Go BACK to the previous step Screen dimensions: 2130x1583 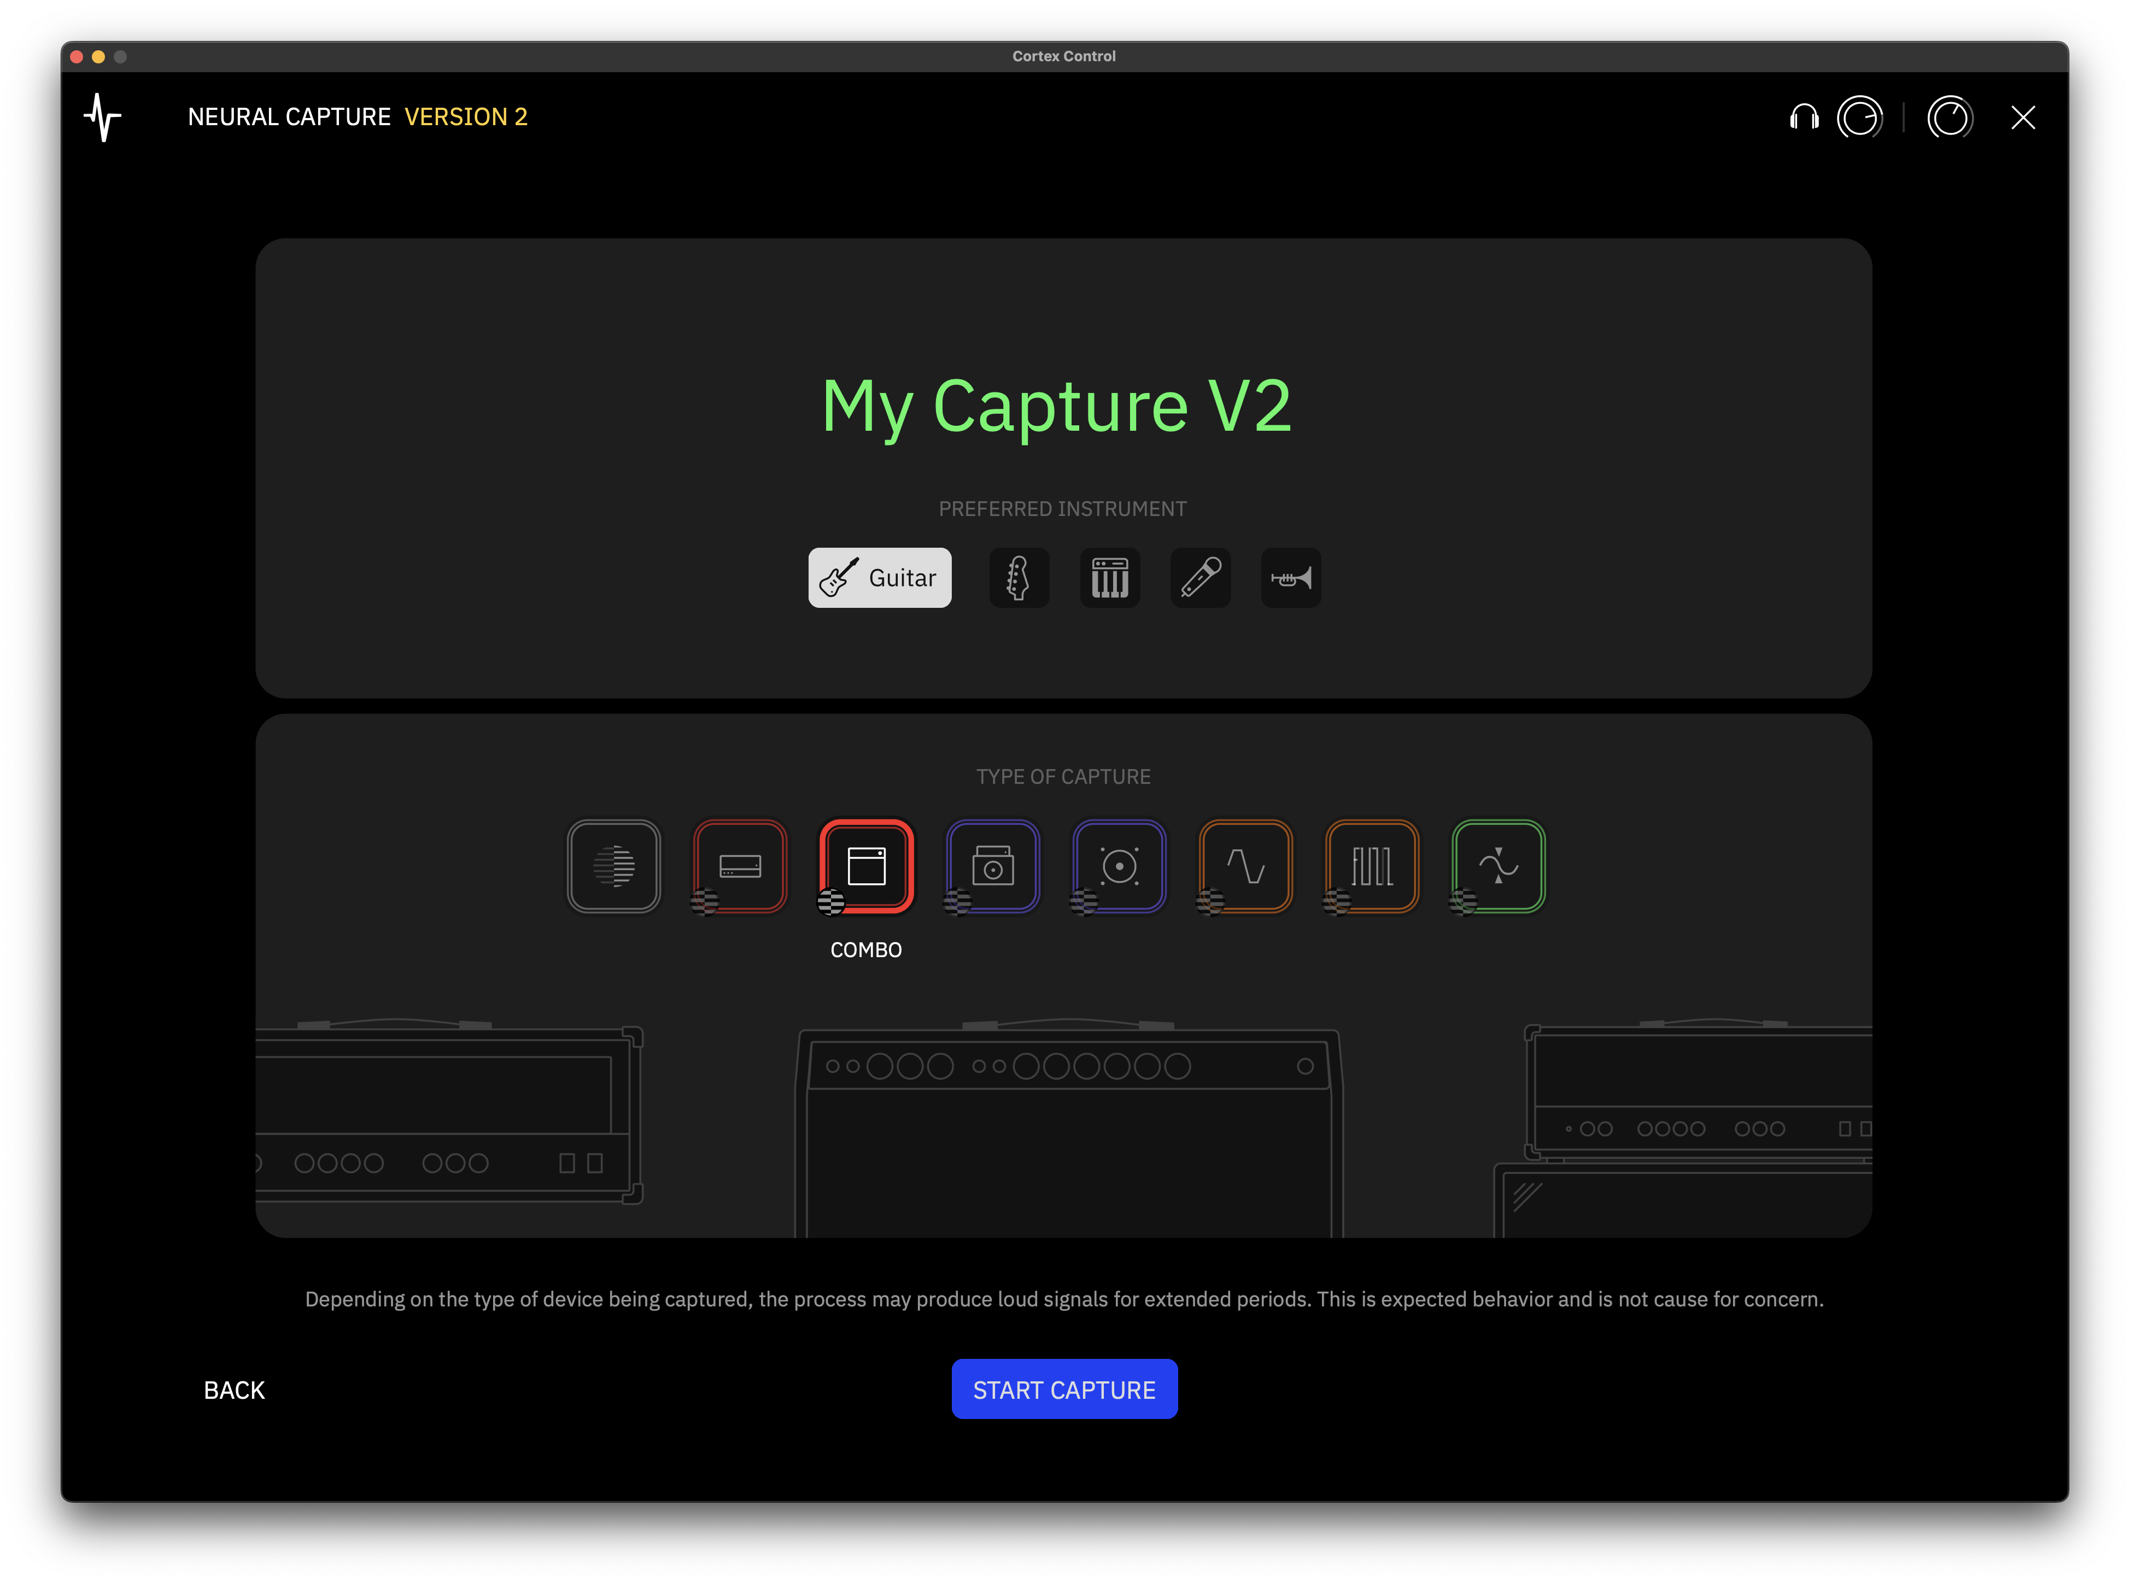[x=234, y=1389]
